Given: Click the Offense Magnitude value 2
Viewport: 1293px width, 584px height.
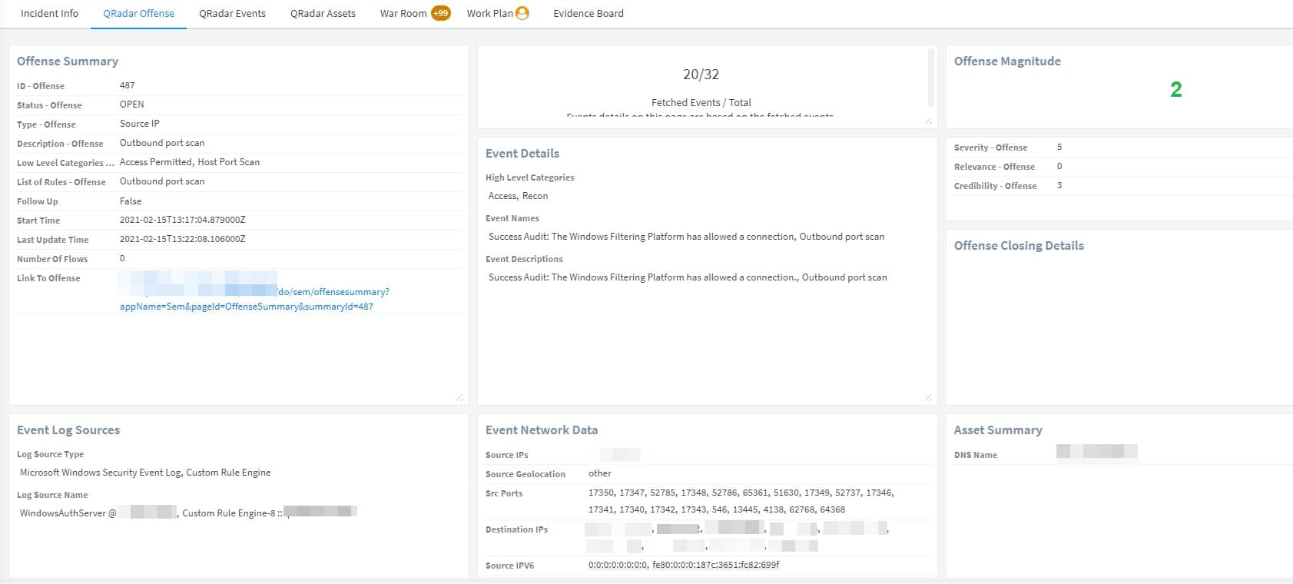Looking at the screenshot, I should pyautogui.click(x=1175, y=90).
